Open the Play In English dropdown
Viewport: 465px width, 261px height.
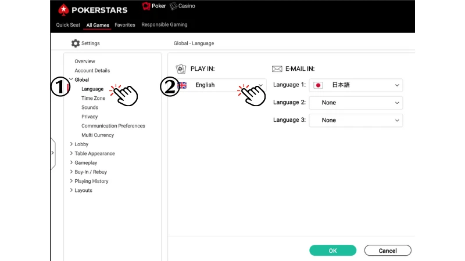(221, 85)
